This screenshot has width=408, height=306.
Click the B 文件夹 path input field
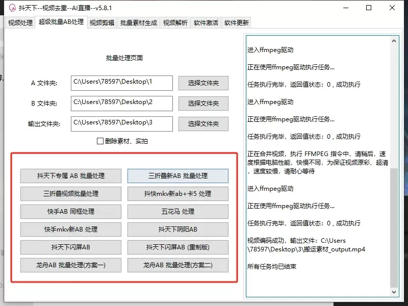[122, 104]
